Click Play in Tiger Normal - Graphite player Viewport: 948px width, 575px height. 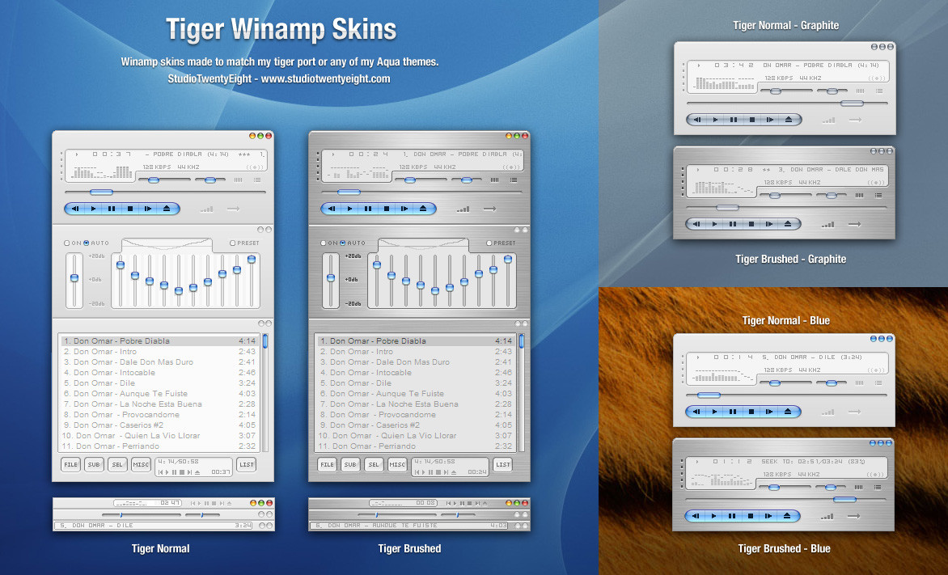[x=715, y=120]
